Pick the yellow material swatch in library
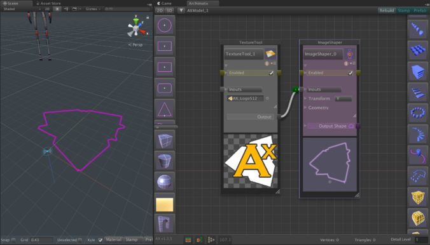430x245 pixels. pos(165,204)
